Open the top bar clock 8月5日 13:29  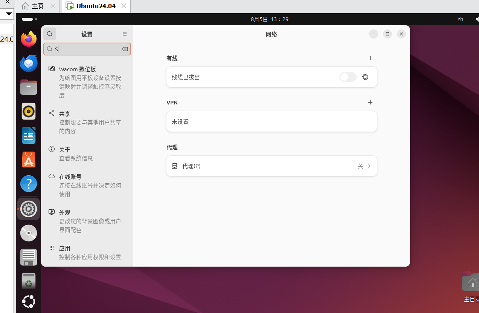[x=270, y=19]
